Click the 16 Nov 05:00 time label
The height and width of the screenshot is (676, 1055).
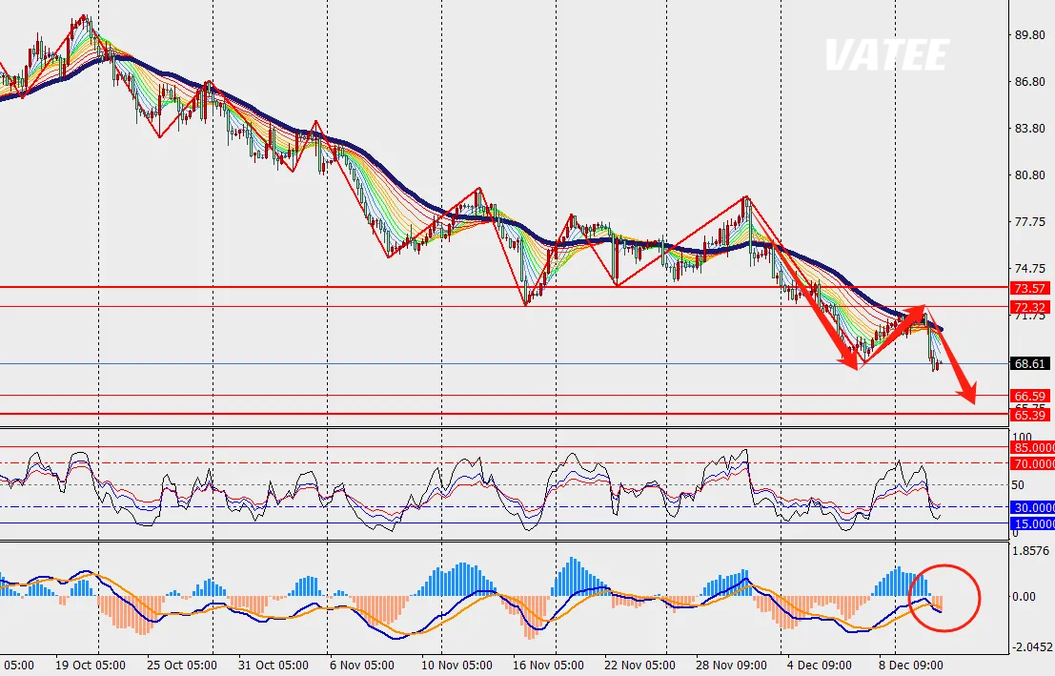[548, 666]
